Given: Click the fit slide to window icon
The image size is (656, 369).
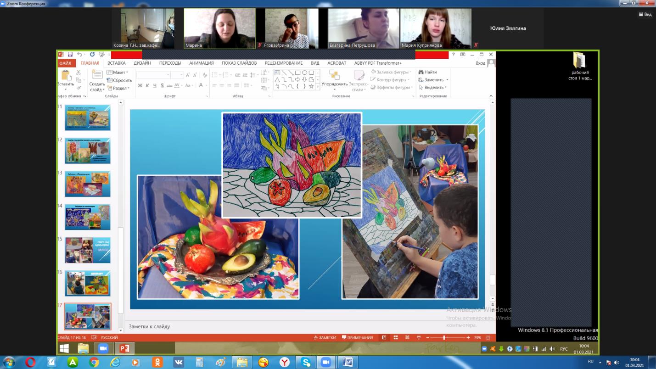Looking at the screenshot, I should tap(488, 338).
